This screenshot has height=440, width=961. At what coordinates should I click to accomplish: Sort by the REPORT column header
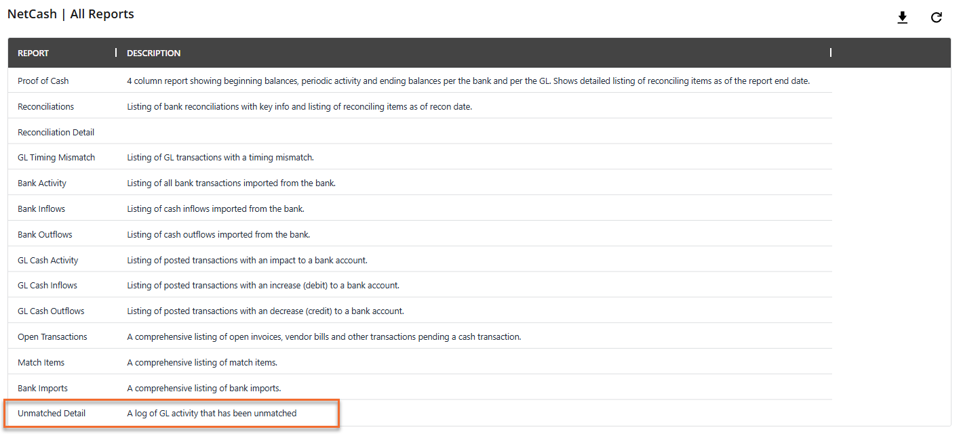[33, 53]
